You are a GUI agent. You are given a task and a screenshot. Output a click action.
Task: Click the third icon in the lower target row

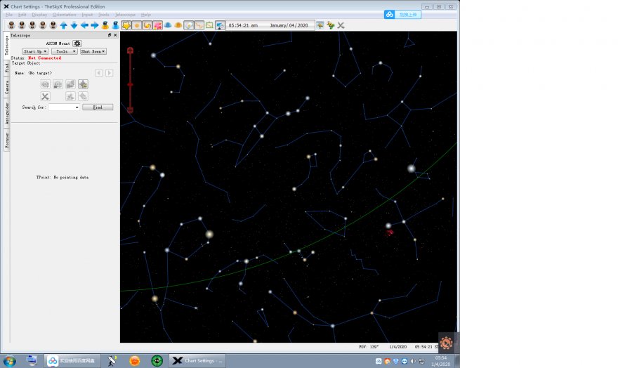tap(70, 96)
